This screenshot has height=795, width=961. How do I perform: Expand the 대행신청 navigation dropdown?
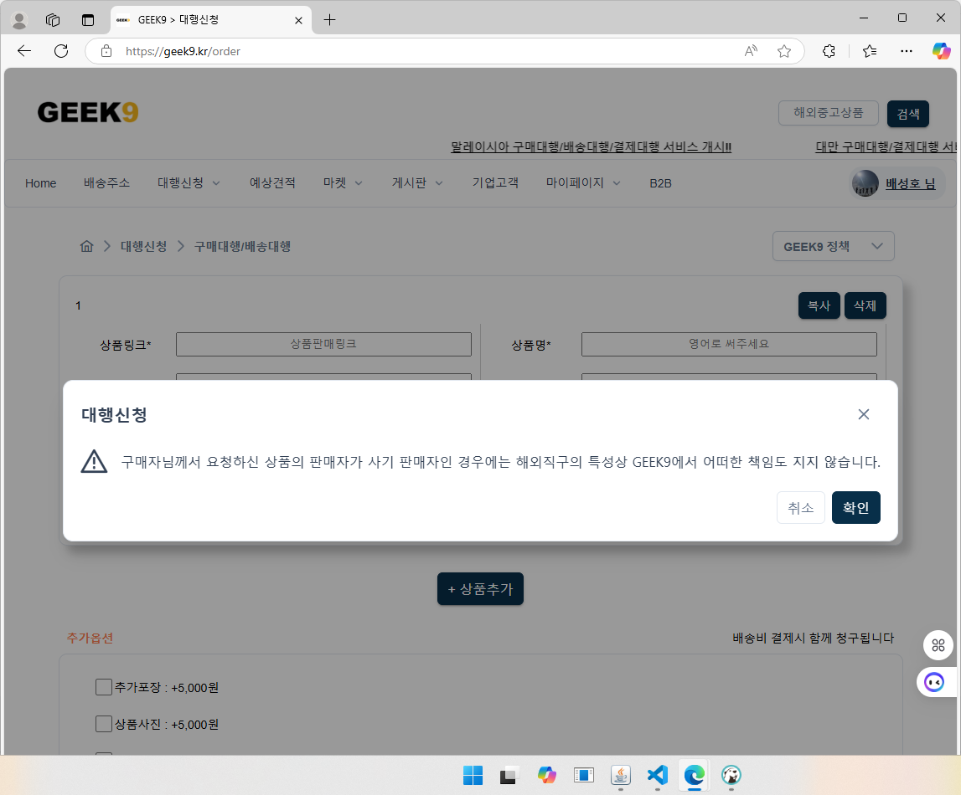[x=189, y=183]
